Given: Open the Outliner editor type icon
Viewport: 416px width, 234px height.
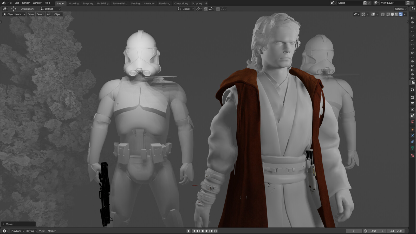Looking at the screenshot, I should (413, 9).
